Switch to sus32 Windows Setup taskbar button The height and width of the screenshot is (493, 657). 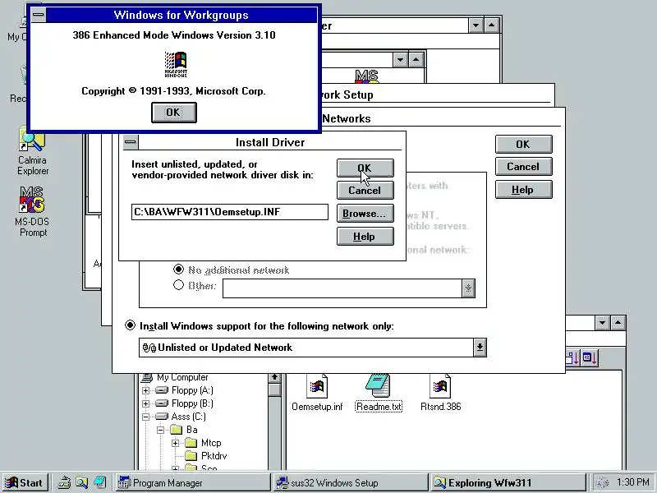pos(351,483)
